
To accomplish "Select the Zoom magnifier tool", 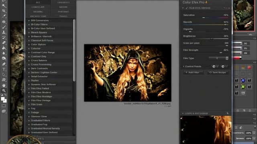I will [4, 91].
